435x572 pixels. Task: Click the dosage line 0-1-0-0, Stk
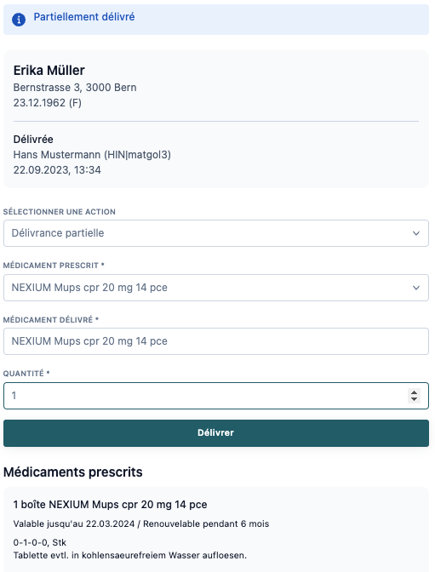click(40, 542)
